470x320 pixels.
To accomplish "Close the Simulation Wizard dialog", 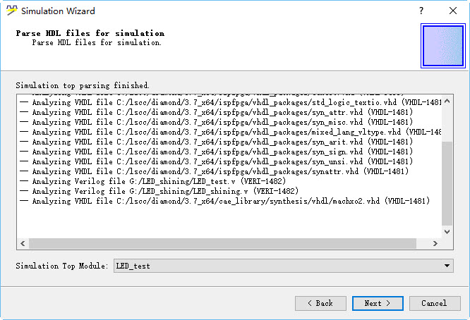I will point(453,11).
